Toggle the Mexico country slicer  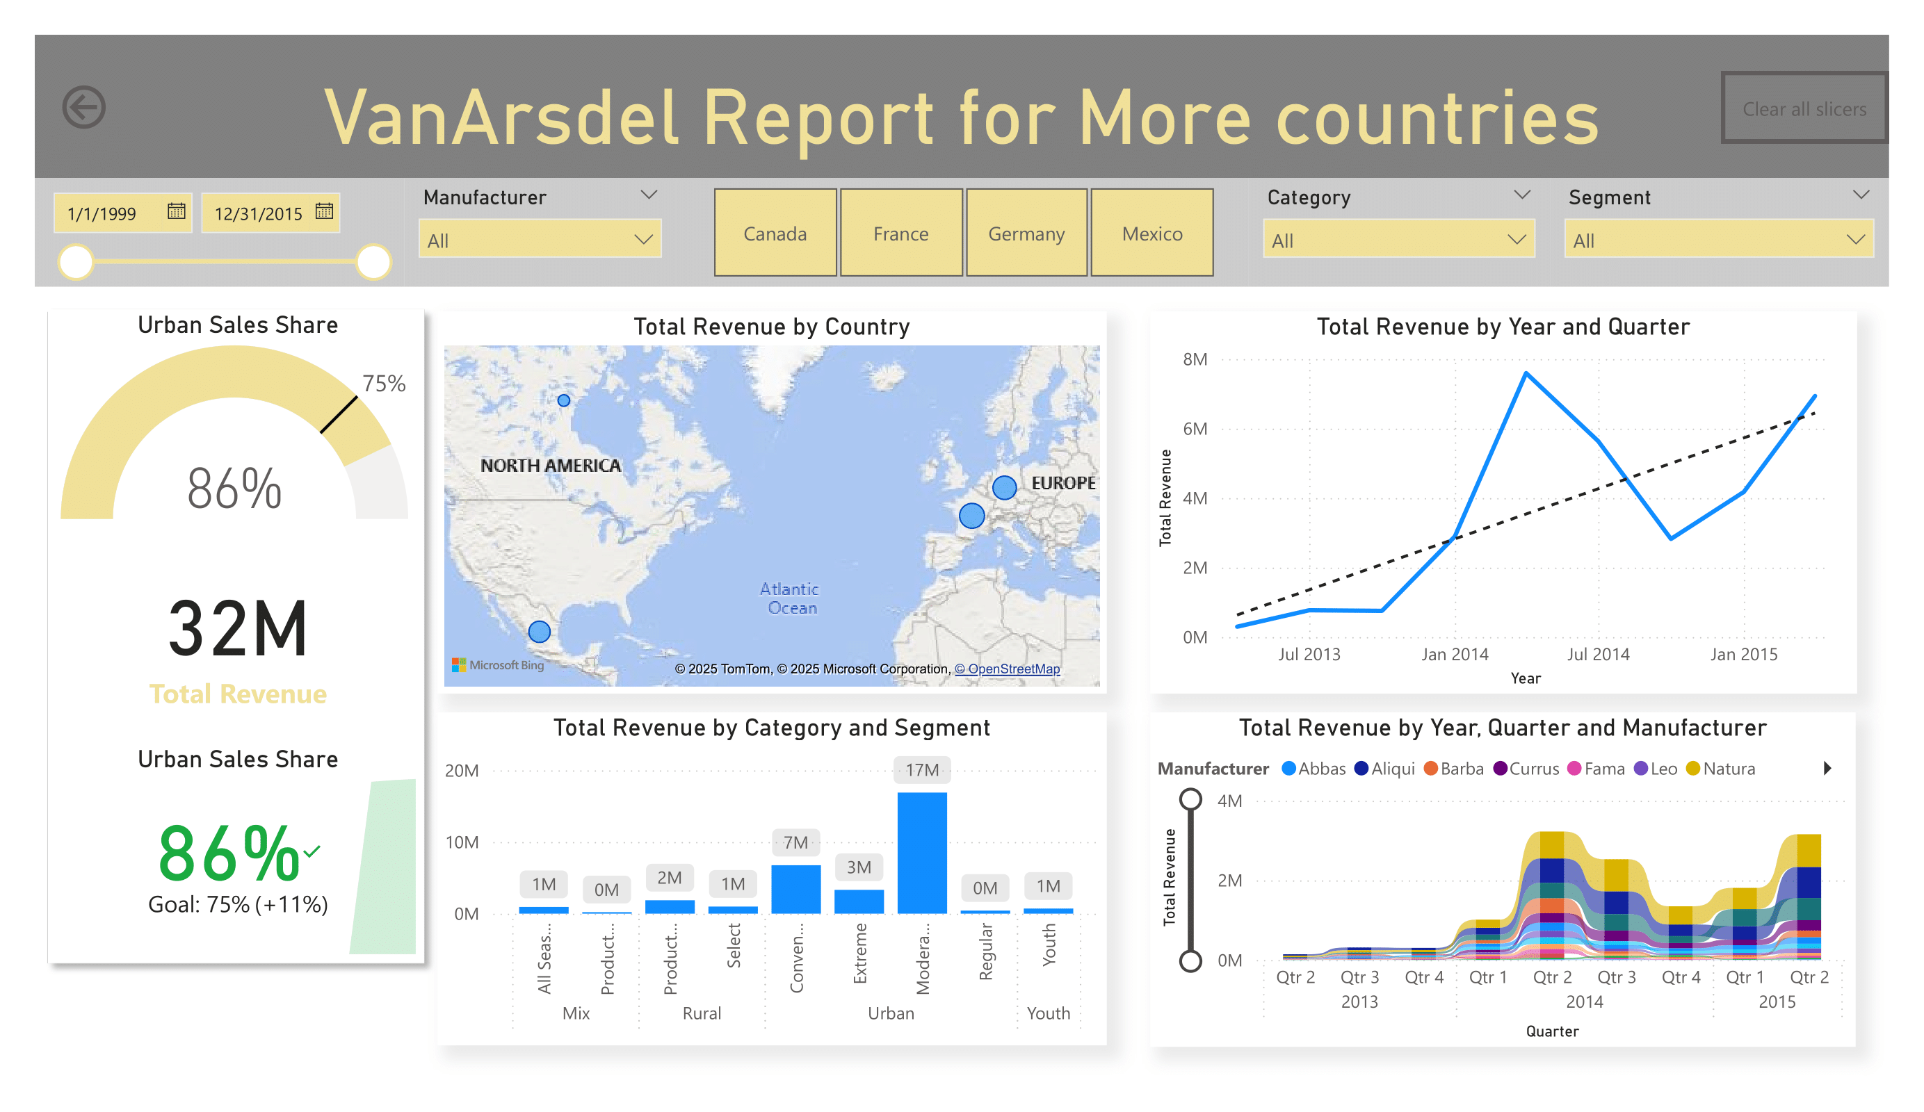tap(1151, 234)
